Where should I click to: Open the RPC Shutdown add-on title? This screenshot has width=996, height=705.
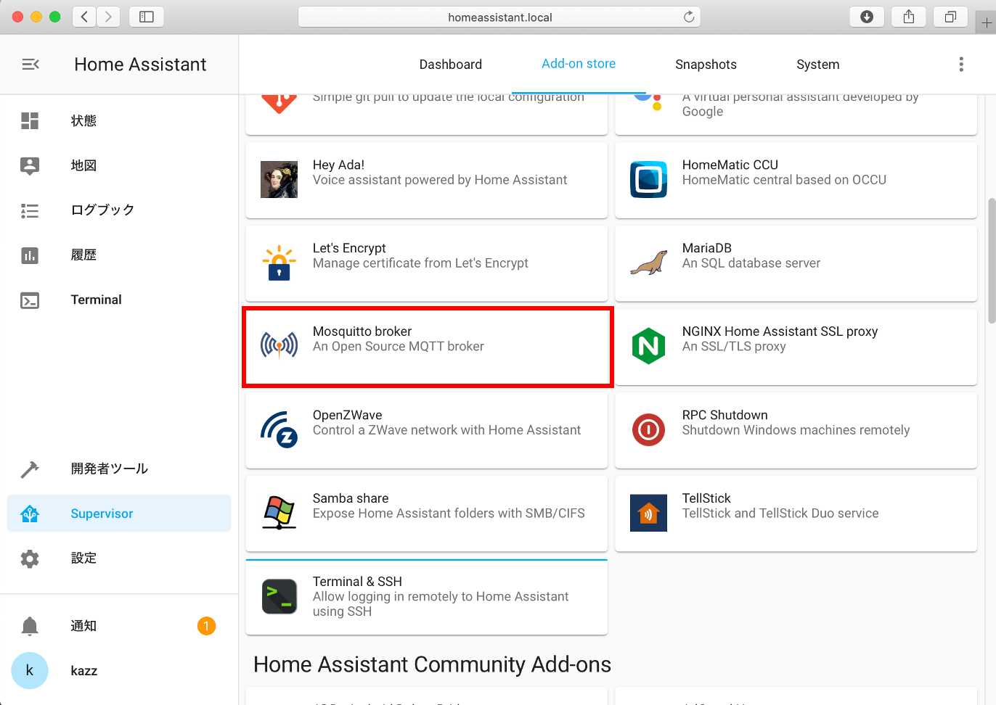725,415
